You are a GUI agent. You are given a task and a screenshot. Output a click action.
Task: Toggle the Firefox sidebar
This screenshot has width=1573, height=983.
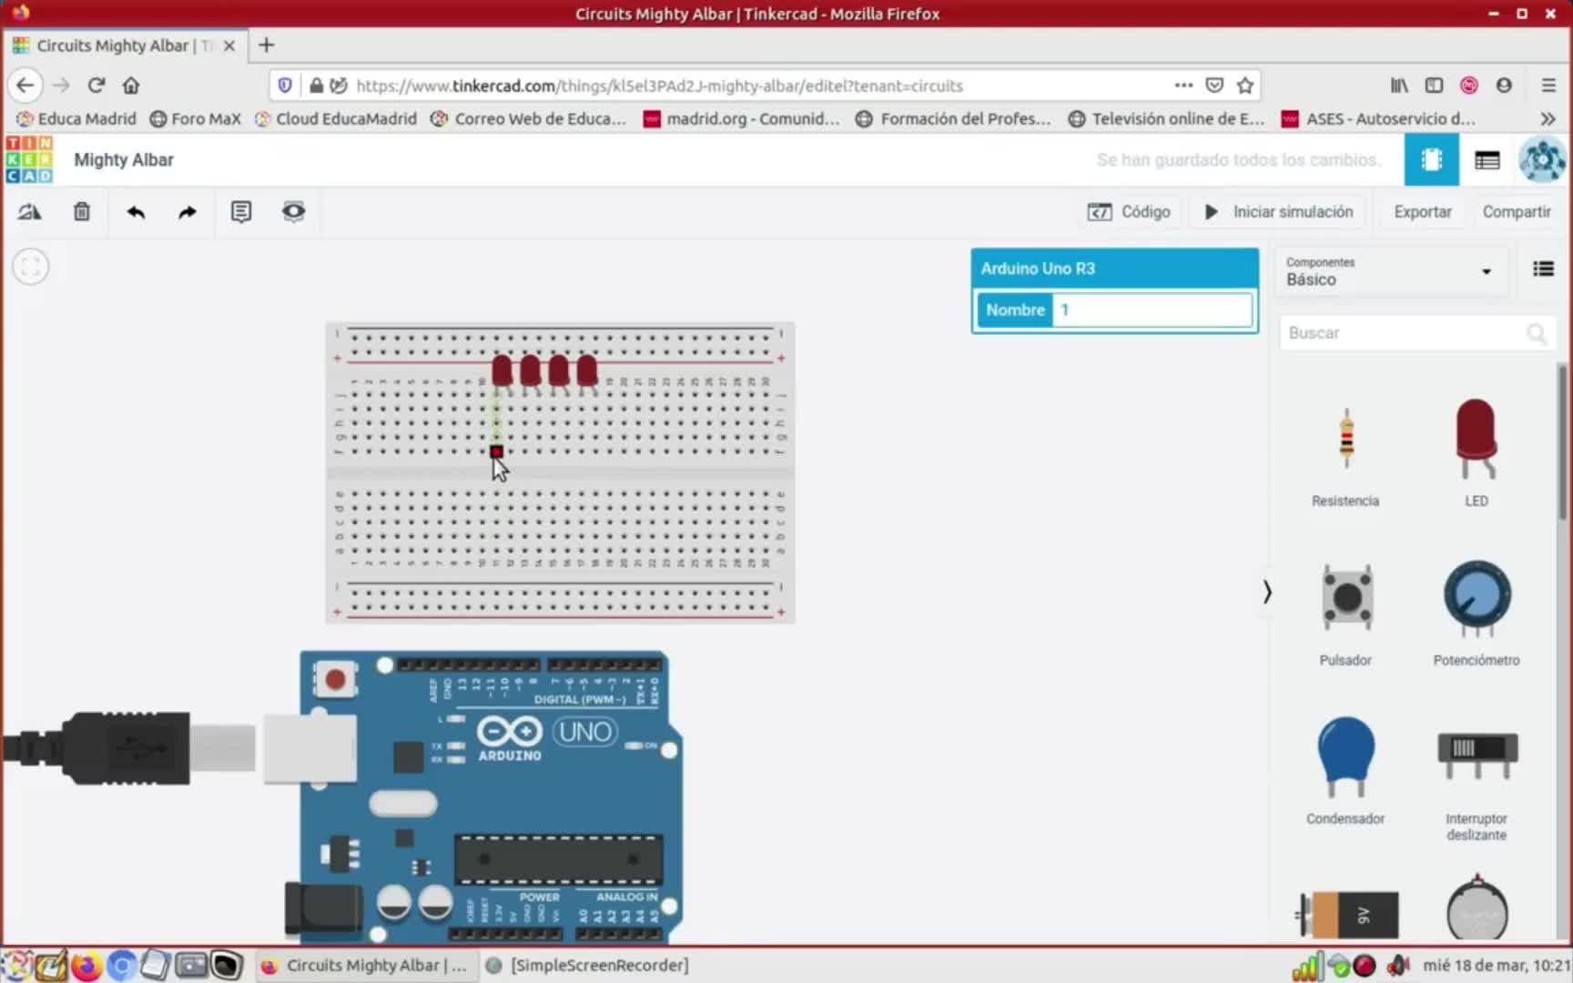(1434, 86)
